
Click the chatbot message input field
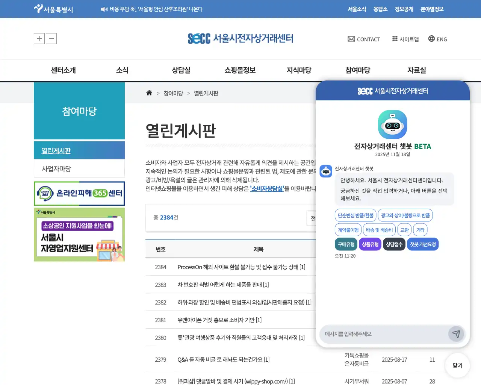pyautogui.click(x=383, y=334)
